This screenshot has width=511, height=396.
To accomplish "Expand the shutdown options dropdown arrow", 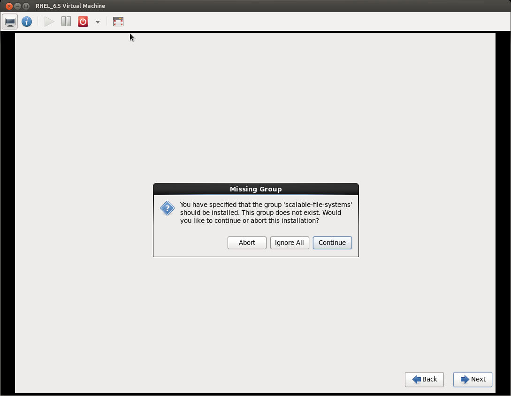I will (98, 22).
